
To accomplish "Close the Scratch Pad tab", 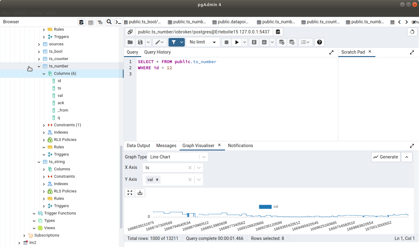I will pos(370,52).
